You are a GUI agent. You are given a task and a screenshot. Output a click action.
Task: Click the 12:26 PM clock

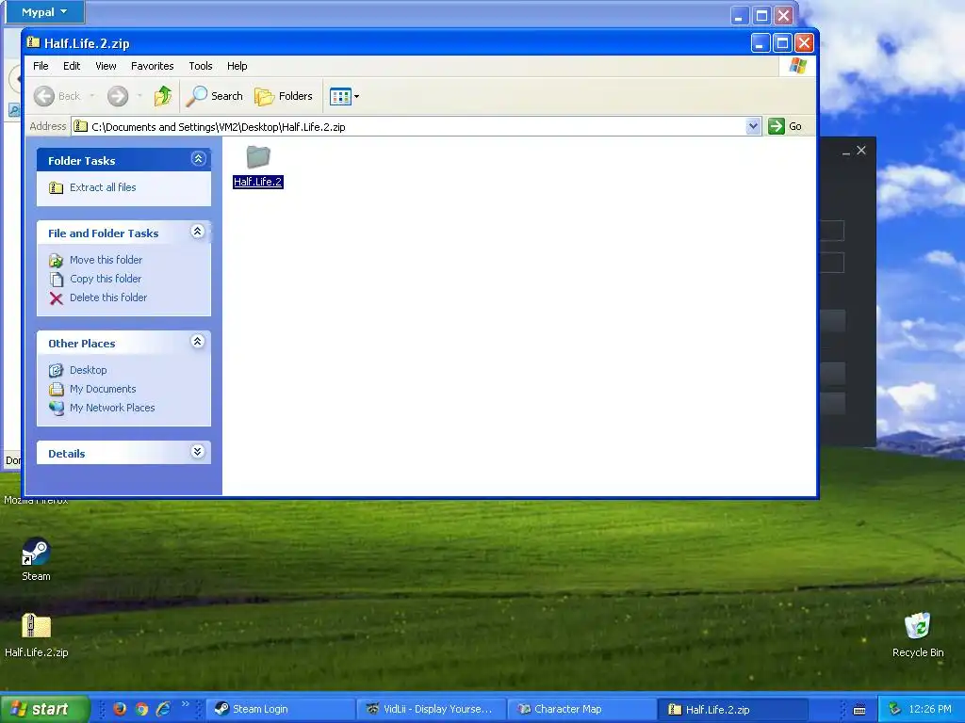click(930, 709)
